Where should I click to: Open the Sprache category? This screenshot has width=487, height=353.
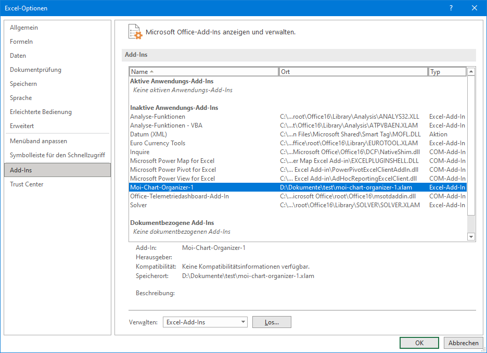coord(57,97)
